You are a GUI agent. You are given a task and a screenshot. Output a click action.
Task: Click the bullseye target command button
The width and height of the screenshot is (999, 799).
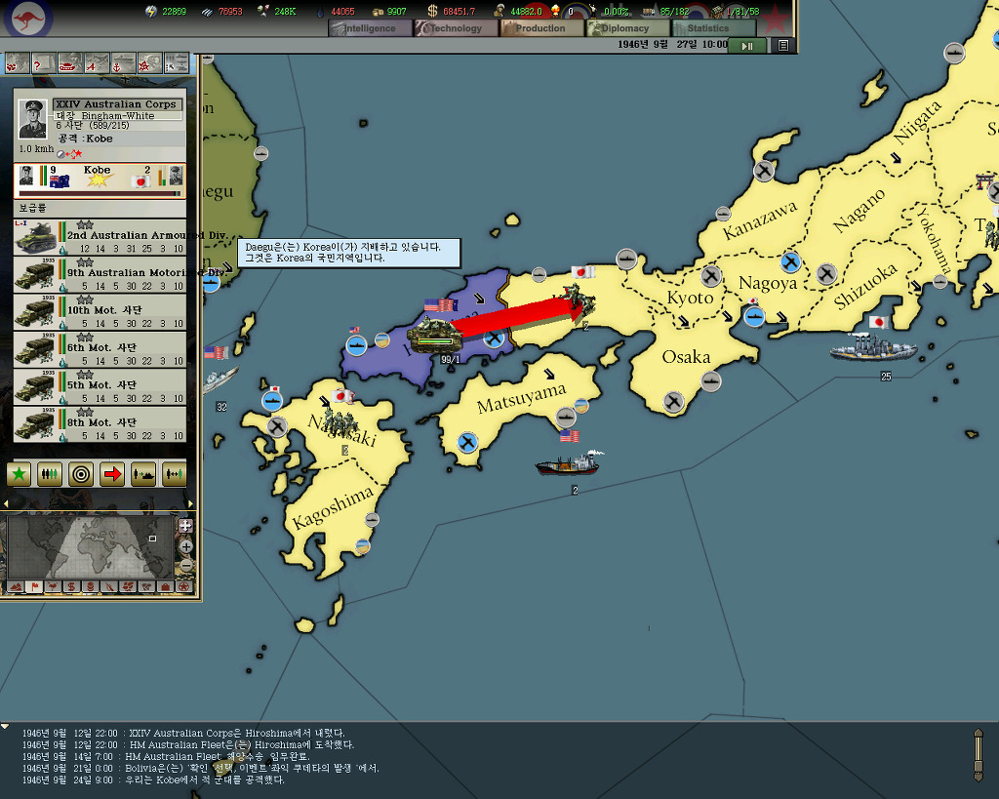(x=81, y=474)
